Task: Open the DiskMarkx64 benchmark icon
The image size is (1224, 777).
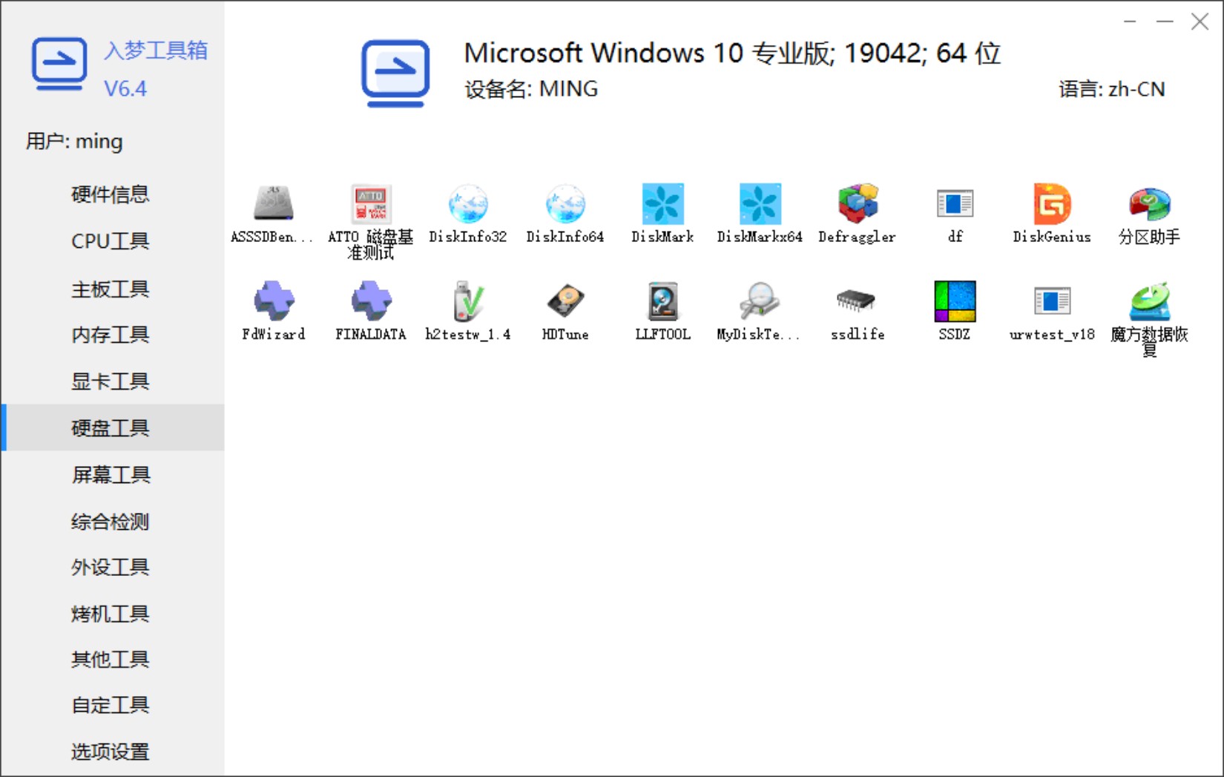Action: (x=760, y=203)
